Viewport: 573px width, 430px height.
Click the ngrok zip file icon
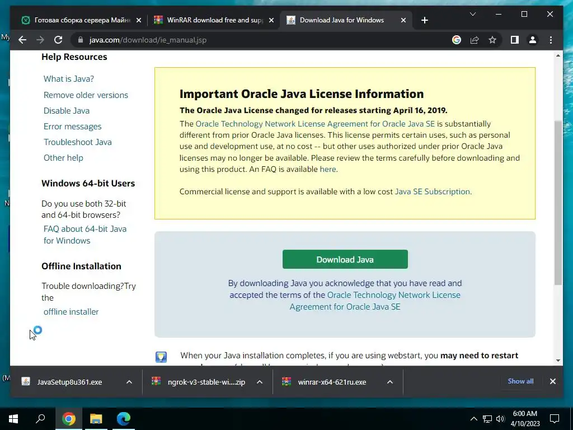coord(156,382)
